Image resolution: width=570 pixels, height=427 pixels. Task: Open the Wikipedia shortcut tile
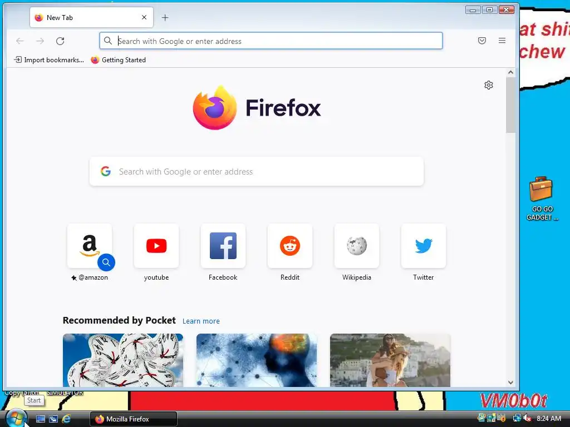357,246
